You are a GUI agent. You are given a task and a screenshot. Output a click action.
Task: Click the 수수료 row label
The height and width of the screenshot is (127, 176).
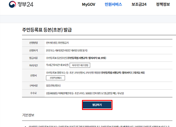click(x=33, y=93)
